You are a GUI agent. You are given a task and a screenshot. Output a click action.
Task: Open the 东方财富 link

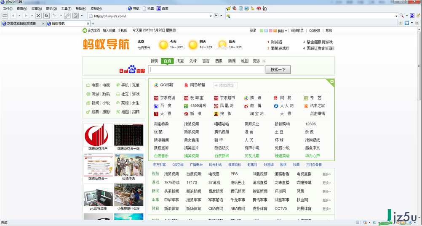(159, 165)
